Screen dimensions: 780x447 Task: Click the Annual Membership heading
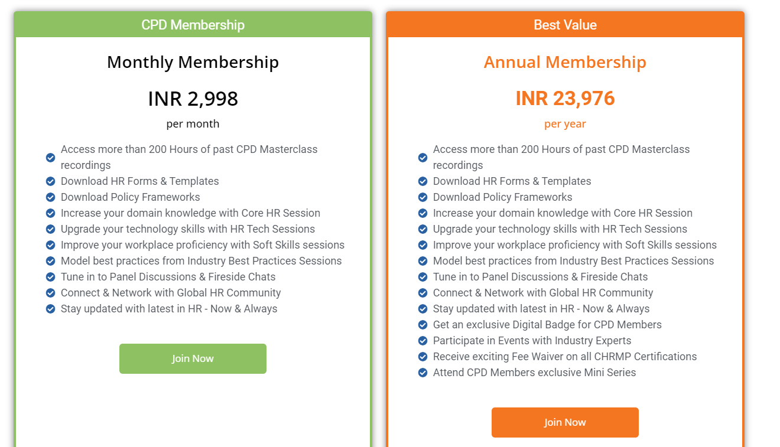click(x=565, y=62)
